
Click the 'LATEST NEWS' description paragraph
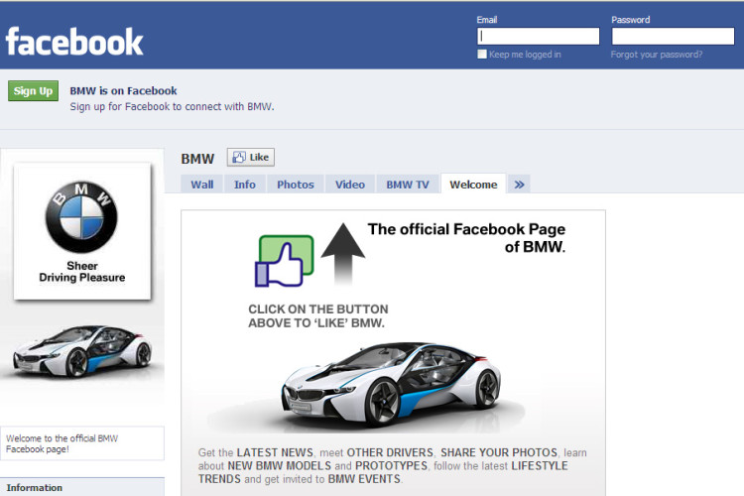(393, 465)
